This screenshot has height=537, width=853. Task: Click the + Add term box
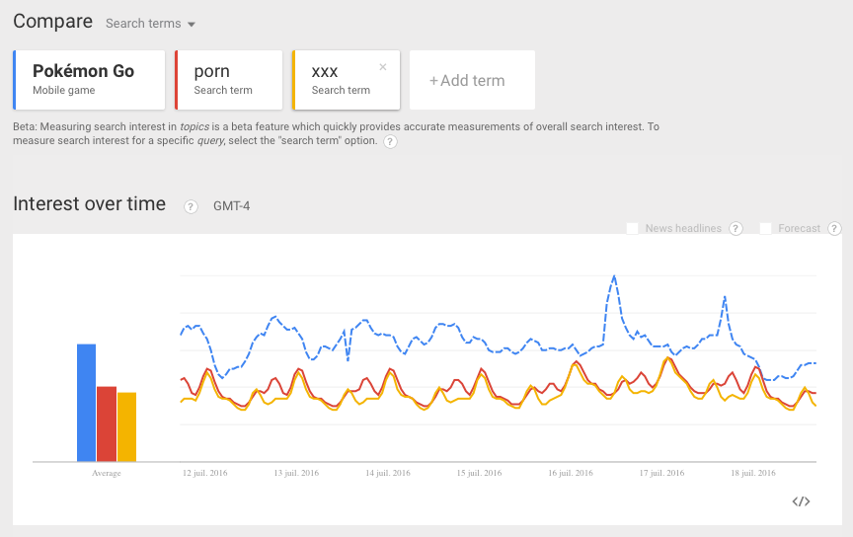pos(472,80)
